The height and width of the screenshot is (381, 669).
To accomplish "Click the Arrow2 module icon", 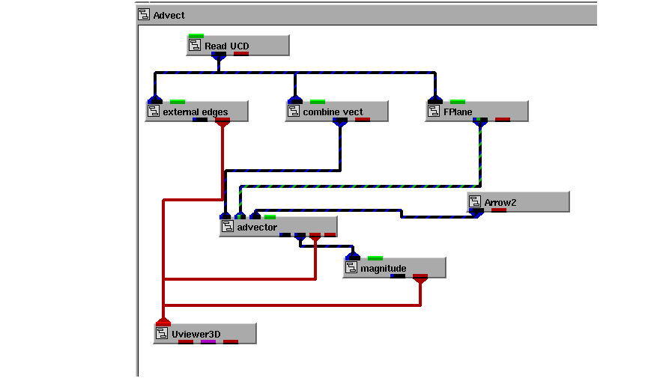I will click(x=475, y=201).
